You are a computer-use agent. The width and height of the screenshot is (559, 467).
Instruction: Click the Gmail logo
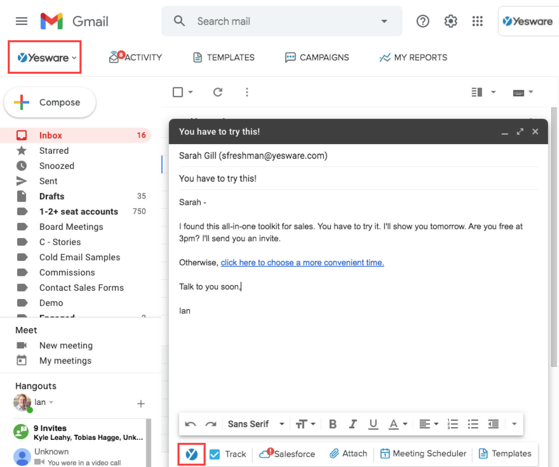(x=74, y=21)
